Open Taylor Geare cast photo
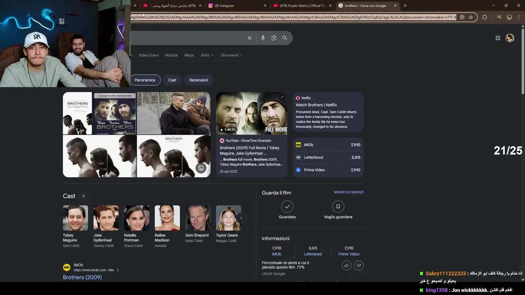 (228, 218)
